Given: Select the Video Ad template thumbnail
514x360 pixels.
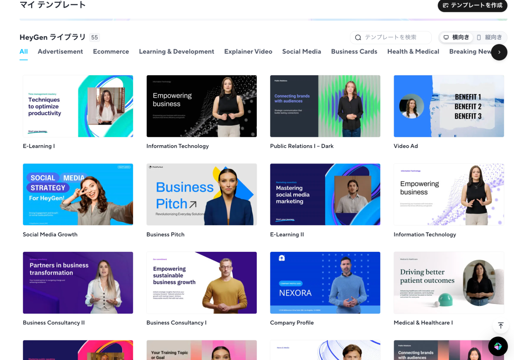Looking at the screenshot, I should point(448,106).
